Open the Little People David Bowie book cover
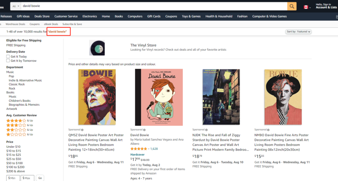Viewport: 338px width, 181px height. 159,97
